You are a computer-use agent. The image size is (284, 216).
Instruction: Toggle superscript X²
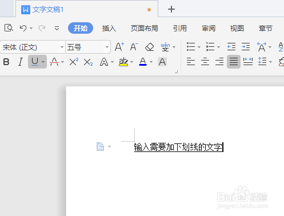(74, 62)
